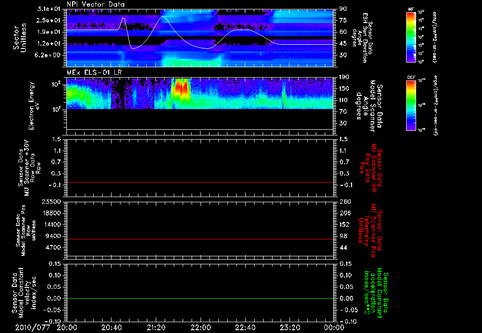Click the "18800" scanner position tick label
Image resolution: width=482 pixels, height=333 pixels.
pyautogui.click(x=52, y=213)
